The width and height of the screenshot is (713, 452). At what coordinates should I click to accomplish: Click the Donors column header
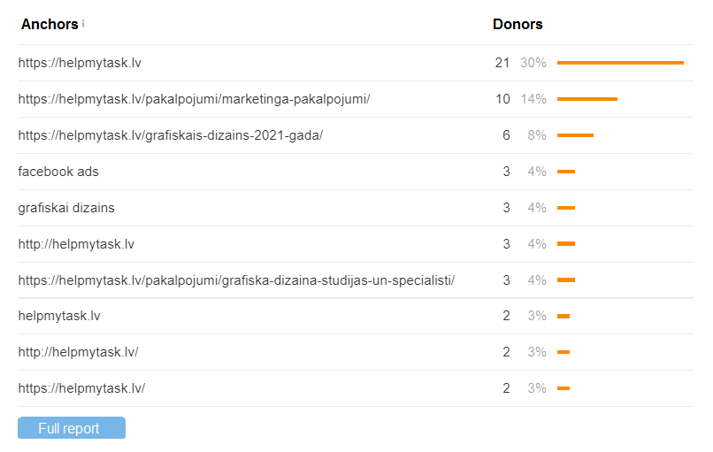(517, 25)
